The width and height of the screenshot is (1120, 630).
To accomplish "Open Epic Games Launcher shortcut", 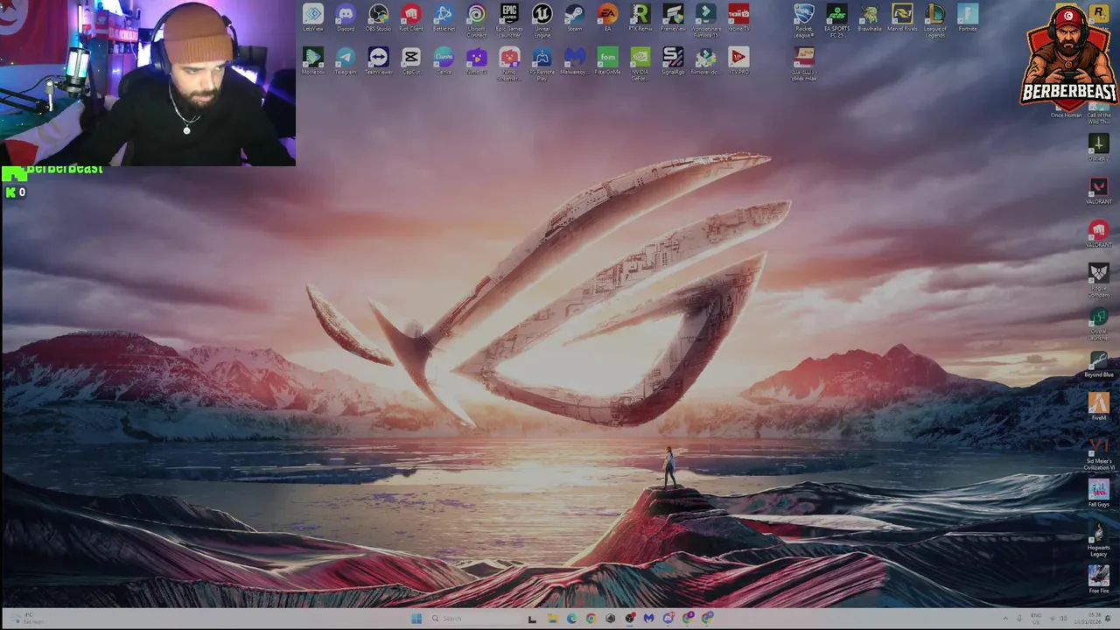I will (x=509, y=21).
